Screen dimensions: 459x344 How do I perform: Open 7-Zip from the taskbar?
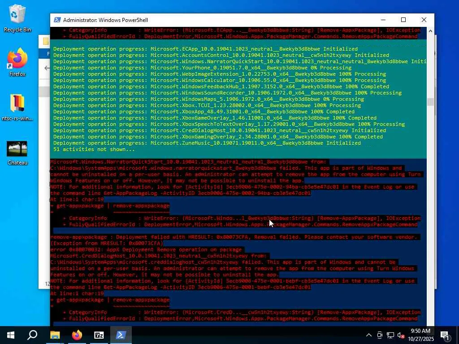click(x=99, y=335)
